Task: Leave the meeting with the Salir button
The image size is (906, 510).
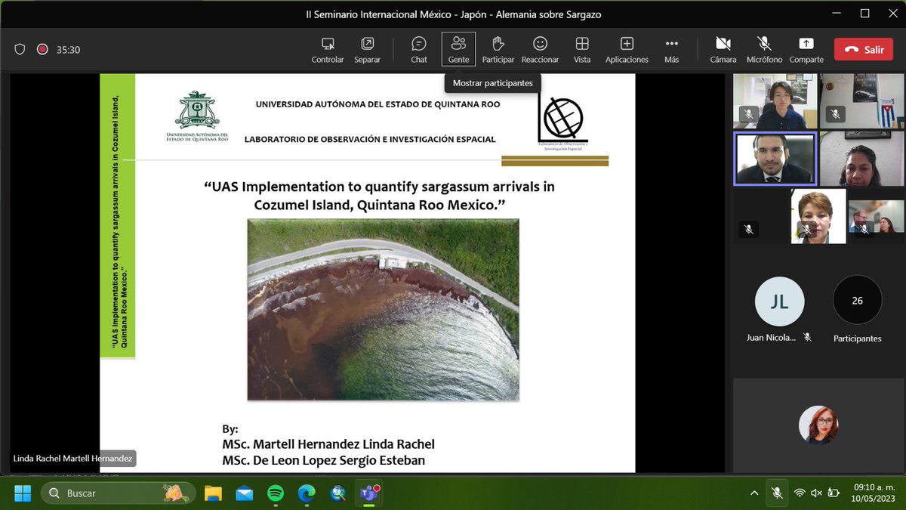Action: pyautogui.click(x=863, y=49)
